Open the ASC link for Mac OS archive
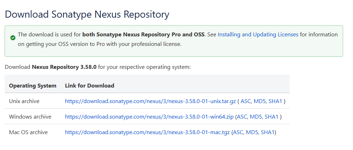The height and width of the screenshot is (150, 353). point(238,132)
